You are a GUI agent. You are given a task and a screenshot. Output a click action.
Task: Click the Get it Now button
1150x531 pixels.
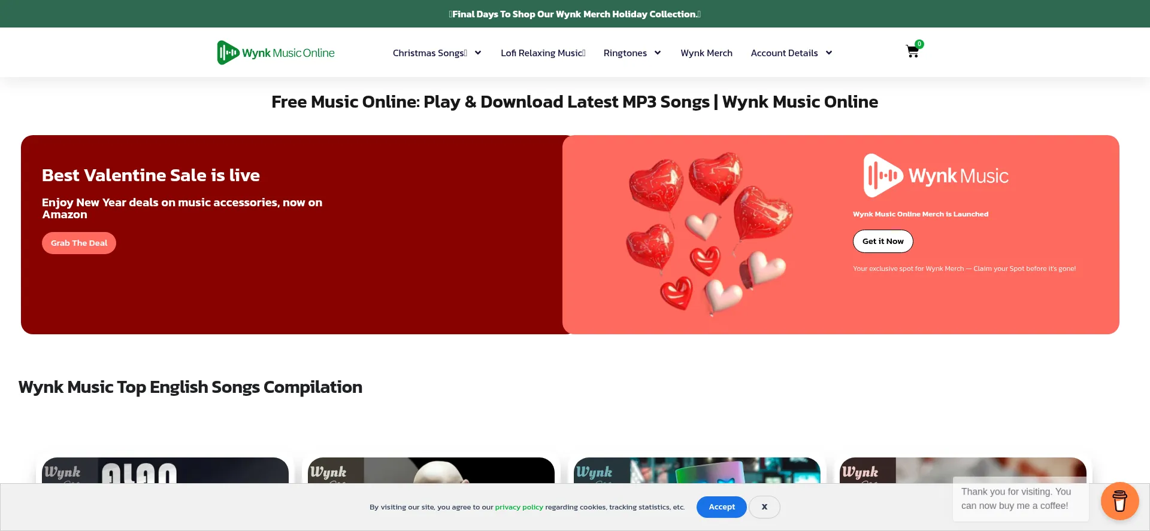coord(883,241)
